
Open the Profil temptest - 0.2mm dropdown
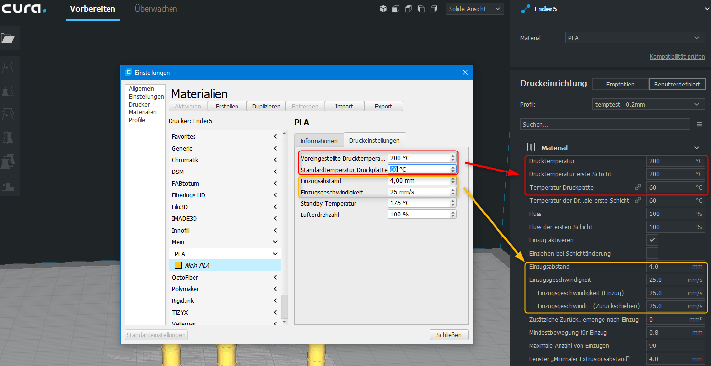(x=648, y=104)
